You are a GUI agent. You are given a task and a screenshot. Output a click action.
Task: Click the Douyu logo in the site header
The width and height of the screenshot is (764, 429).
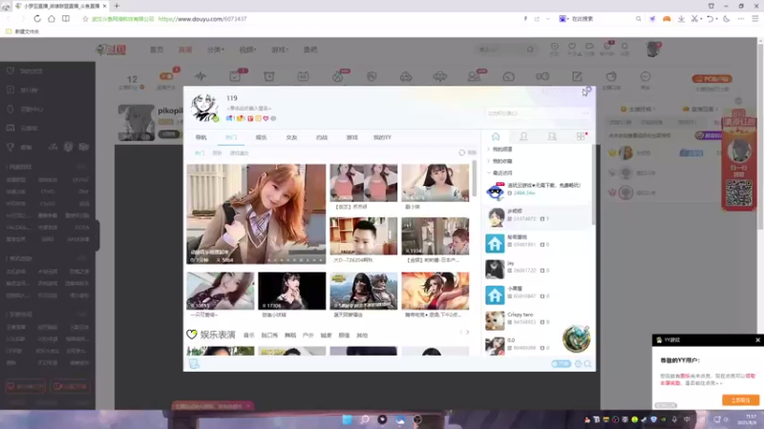point(112,50)
